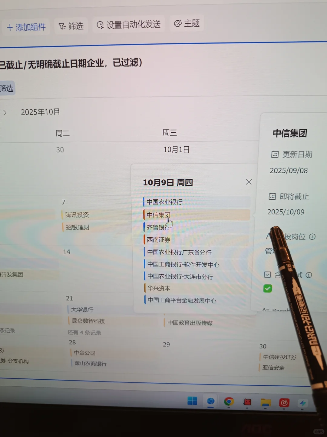Open the 主题 theme button
This screenshot has width=327, height=437.
click(187, 23)
